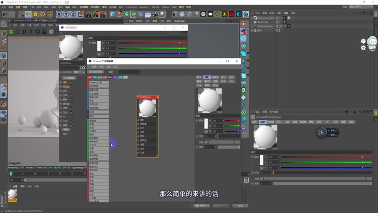
Task: Click the Light bulb icon in the toolbar
Action: coord(162,14)
